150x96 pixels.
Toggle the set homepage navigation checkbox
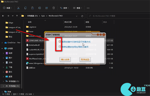click(x=60, y=47)
